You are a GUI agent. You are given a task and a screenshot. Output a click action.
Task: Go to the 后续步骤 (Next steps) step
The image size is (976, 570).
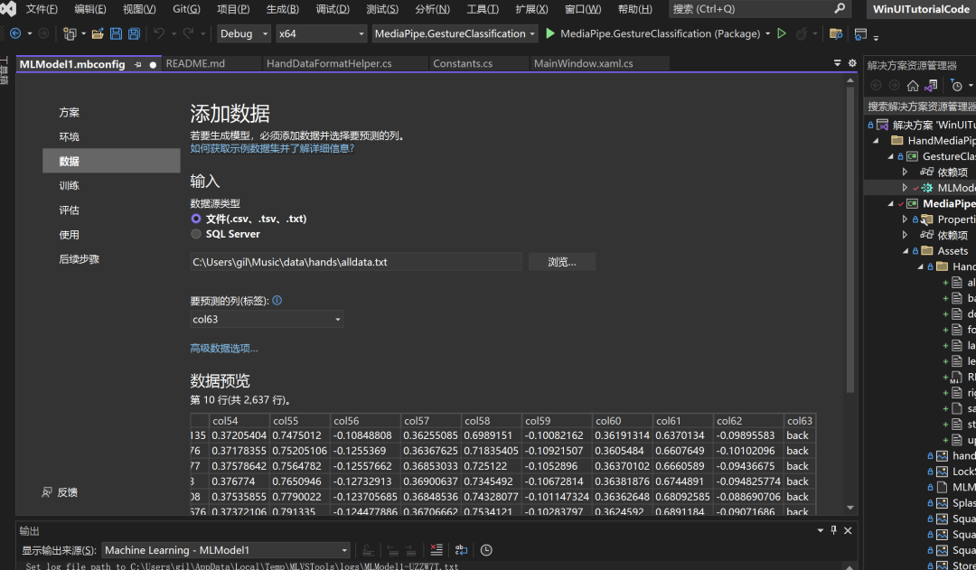(111, 259)
